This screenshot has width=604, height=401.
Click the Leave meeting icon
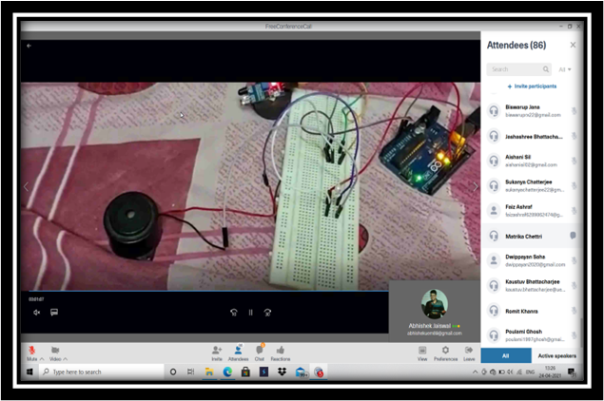point(469,351)
